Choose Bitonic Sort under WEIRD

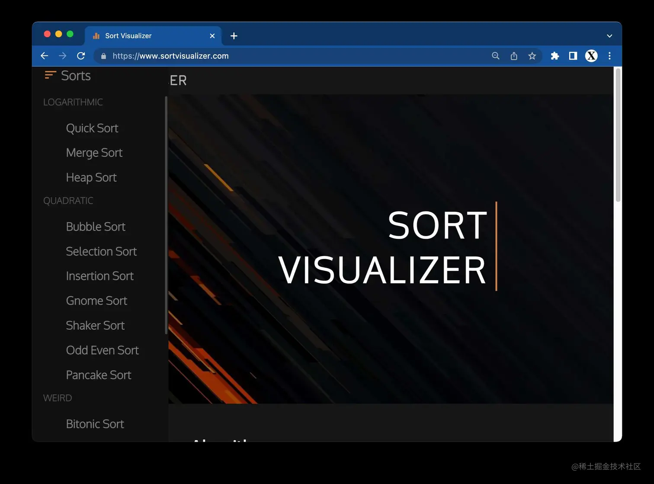tap(95, 424)
